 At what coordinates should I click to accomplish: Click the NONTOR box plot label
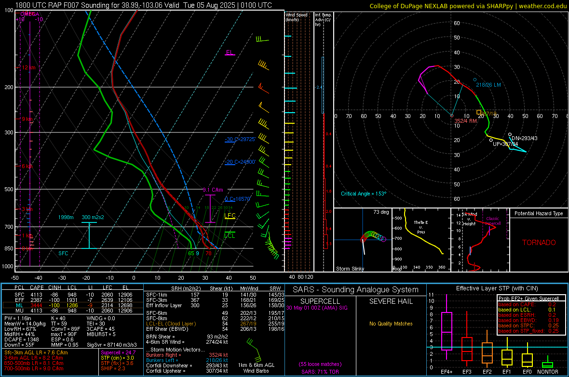click(548, 372)
